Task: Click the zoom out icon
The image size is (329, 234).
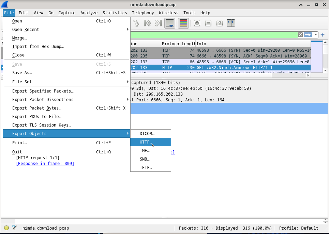Action: click(208, 23)
